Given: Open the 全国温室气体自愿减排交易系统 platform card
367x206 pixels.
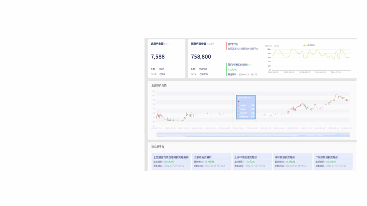Looking at the screenshot, I should 171,161.
